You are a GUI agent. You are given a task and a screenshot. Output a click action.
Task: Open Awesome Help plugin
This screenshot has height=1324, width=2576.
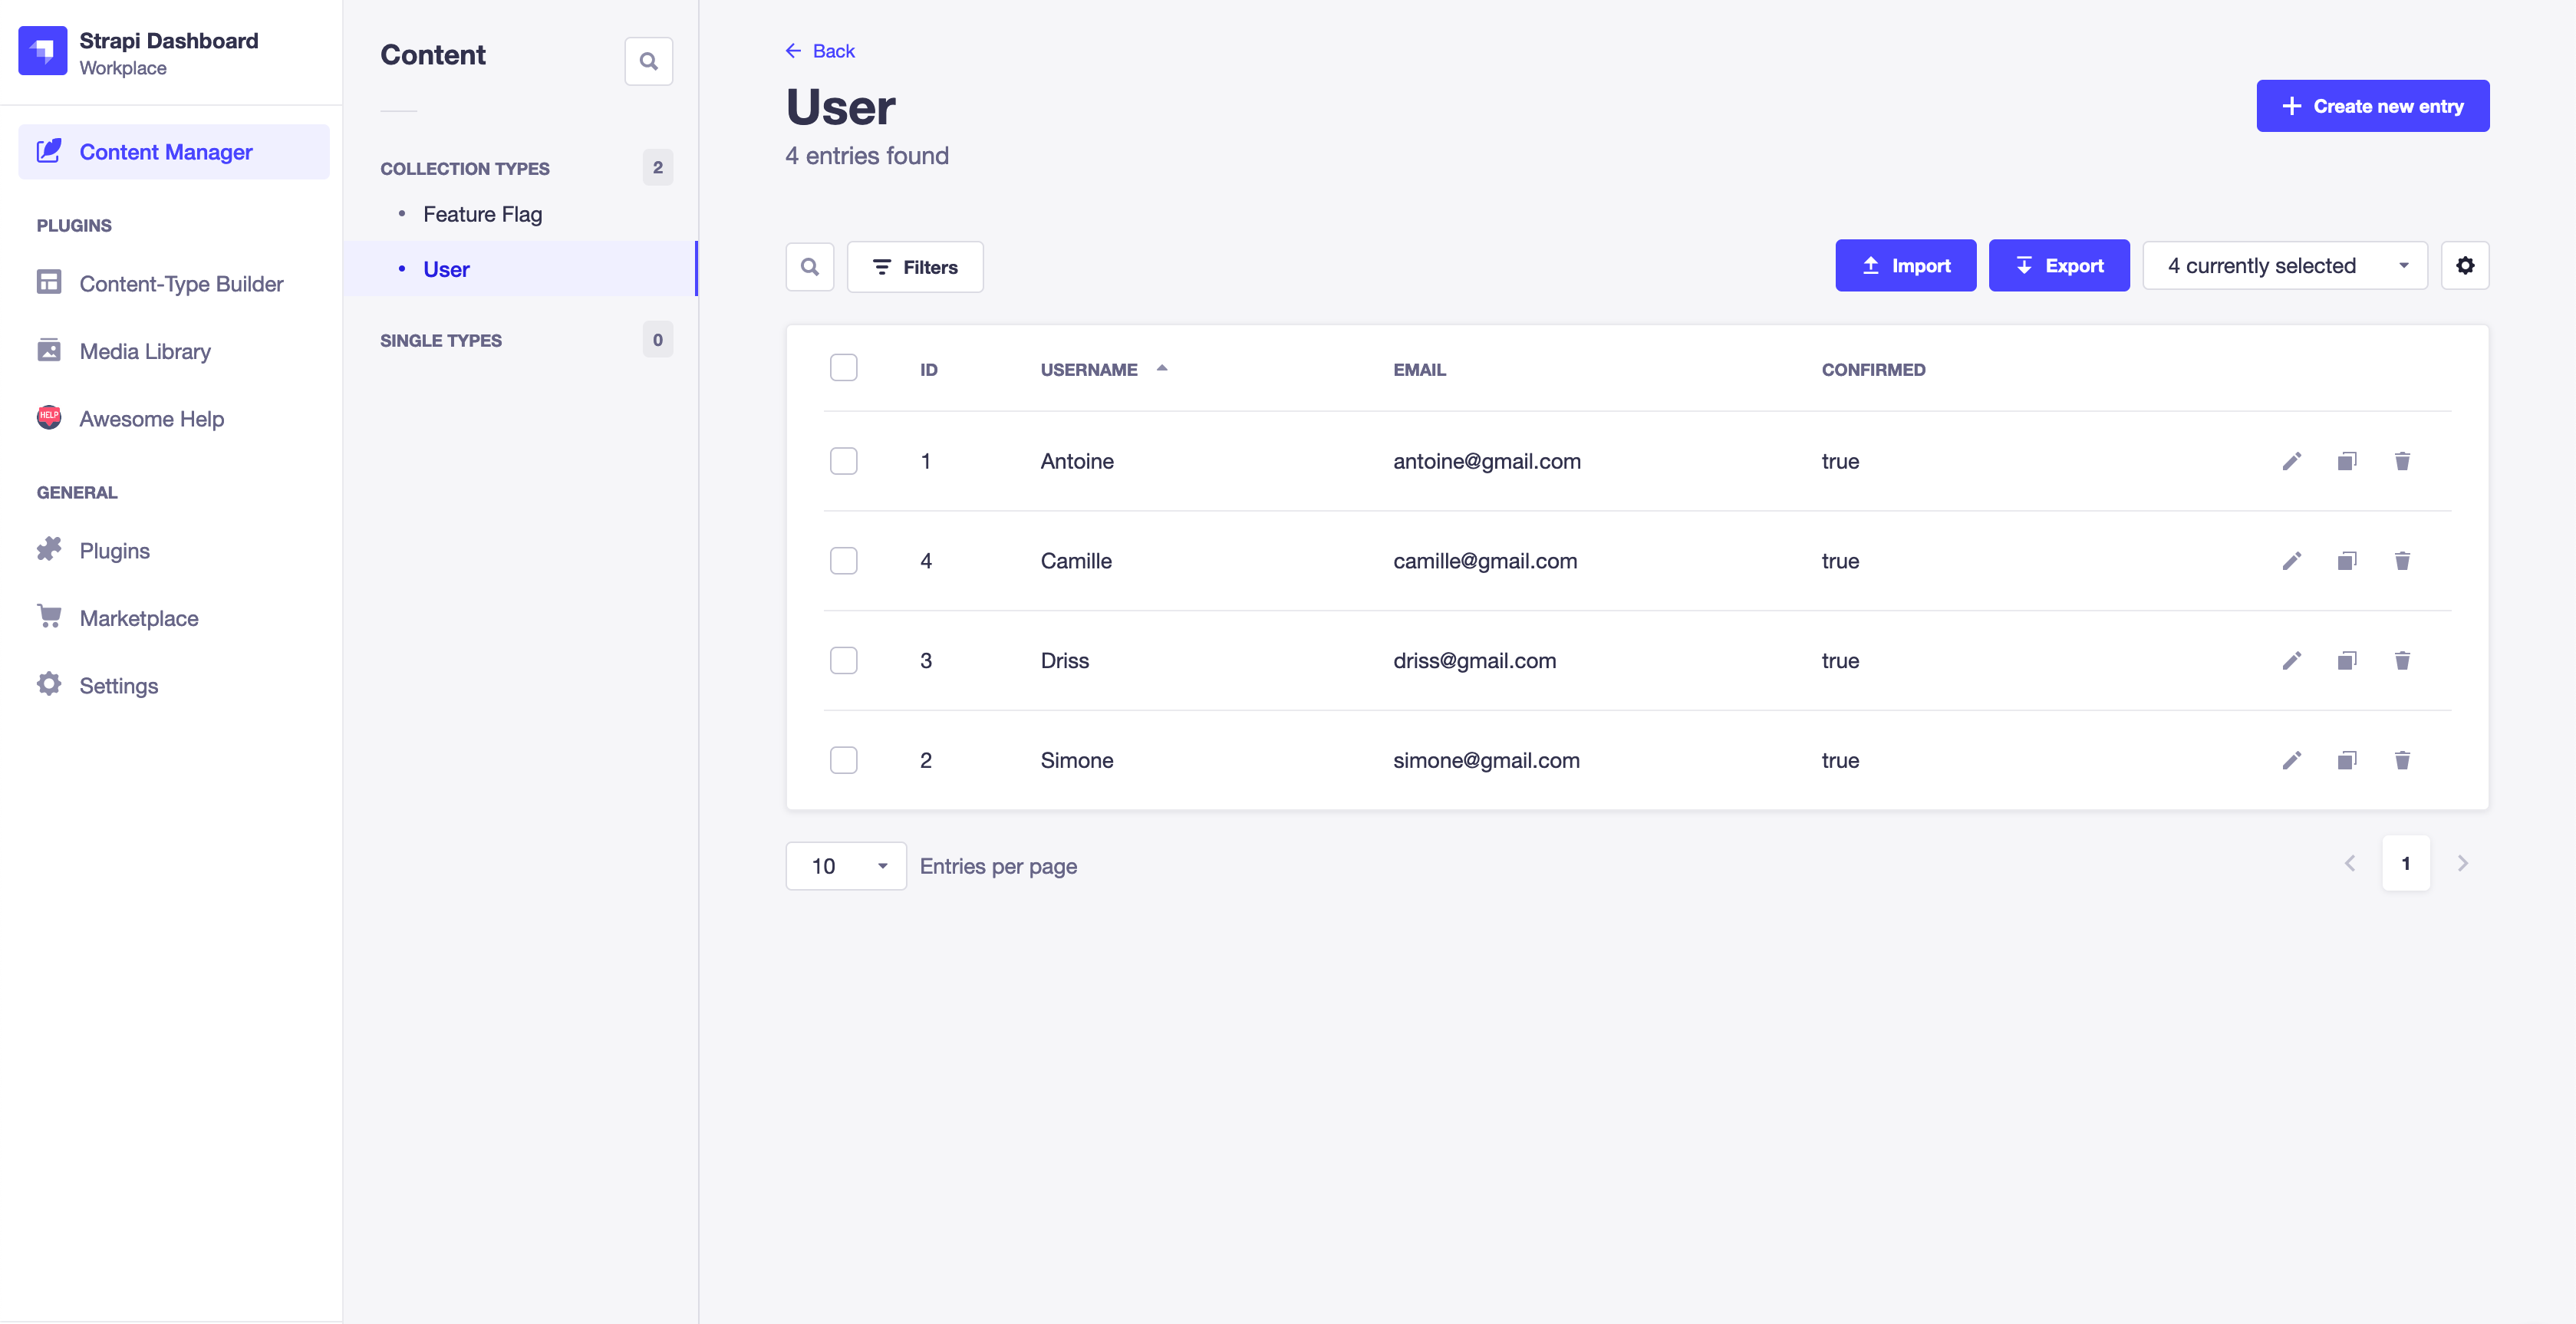(x=151, y=418)
